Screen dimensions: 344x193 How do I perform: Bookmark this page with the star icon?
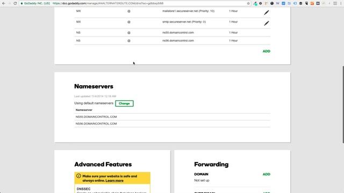(x=248, y=3)
